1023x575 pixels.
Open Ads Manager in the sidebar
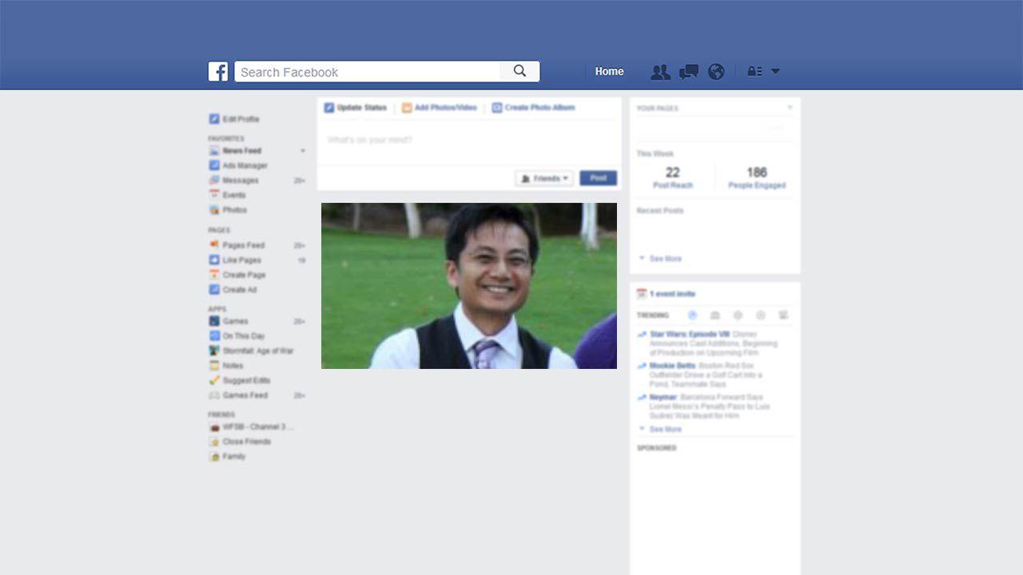(x=245, y=165)
